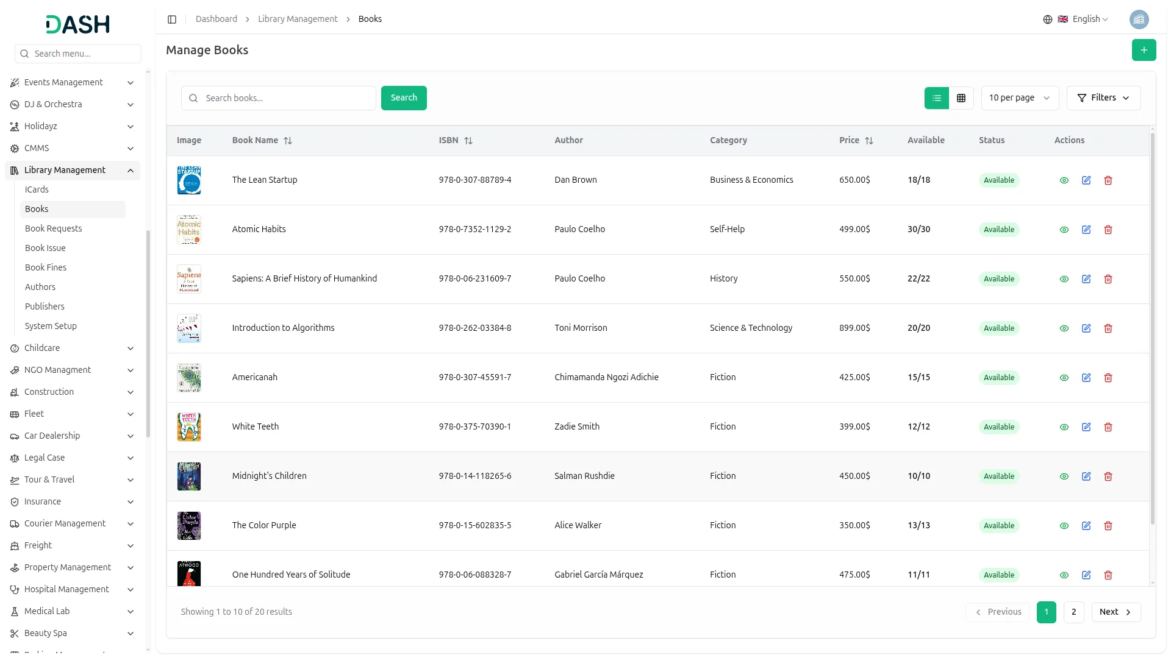Image resolution: width=1171 pixels, height=658 pixels.
Task: Edit the Americanah book entry
Action: [1086, 378]
